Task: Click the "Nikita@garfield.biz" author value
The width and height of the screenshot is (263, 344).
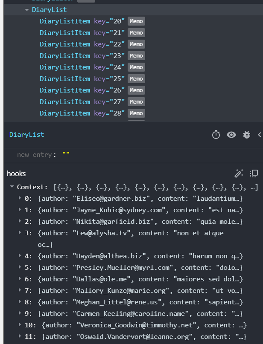Action: point(113,222)
